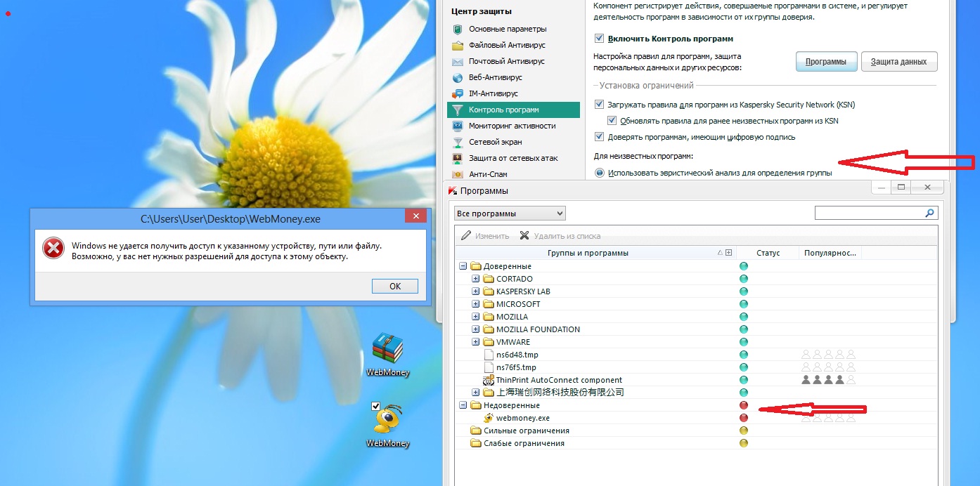Sort by Группы и программы column header
The image size is (980, 486).
[588, 253]
